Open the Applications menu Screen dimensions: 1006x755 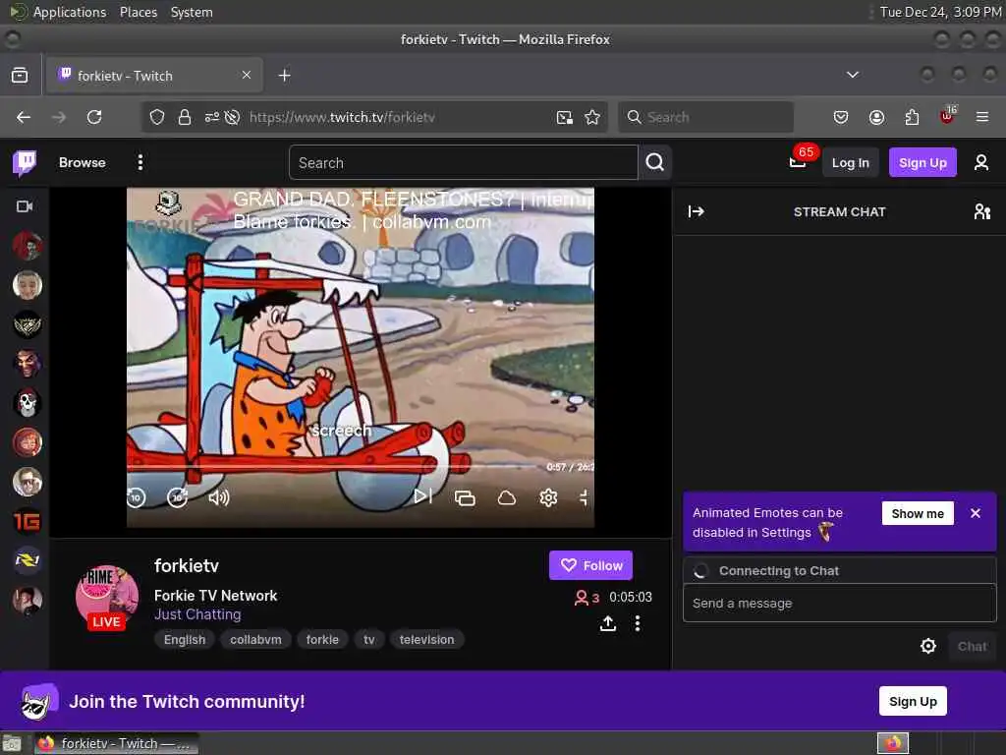(70, 12)
